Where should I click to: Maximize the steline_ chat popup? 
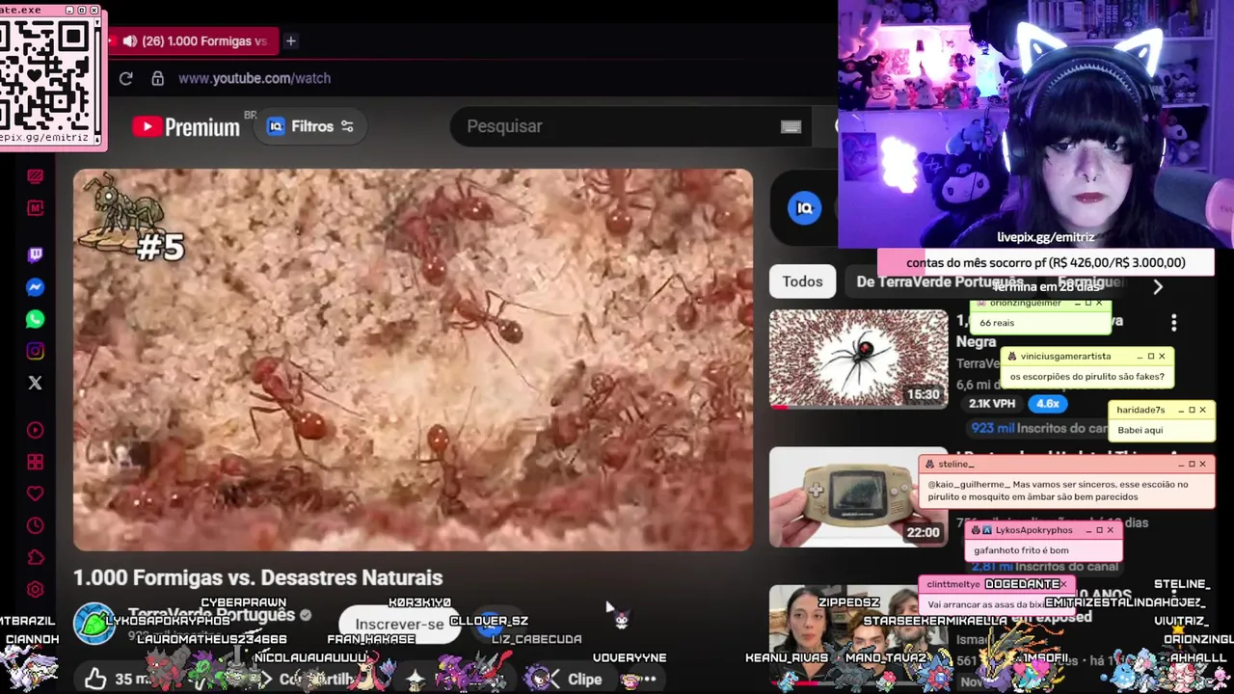click(x=1192, y=464)
